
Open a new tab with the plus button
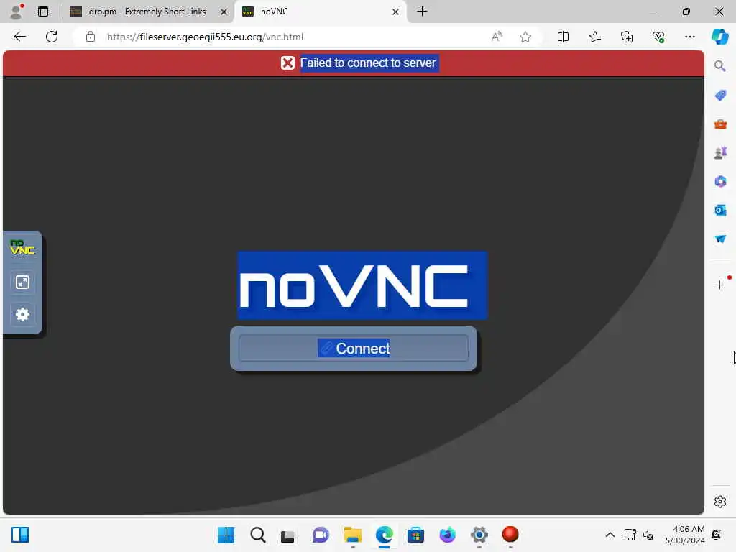point(422,11)
